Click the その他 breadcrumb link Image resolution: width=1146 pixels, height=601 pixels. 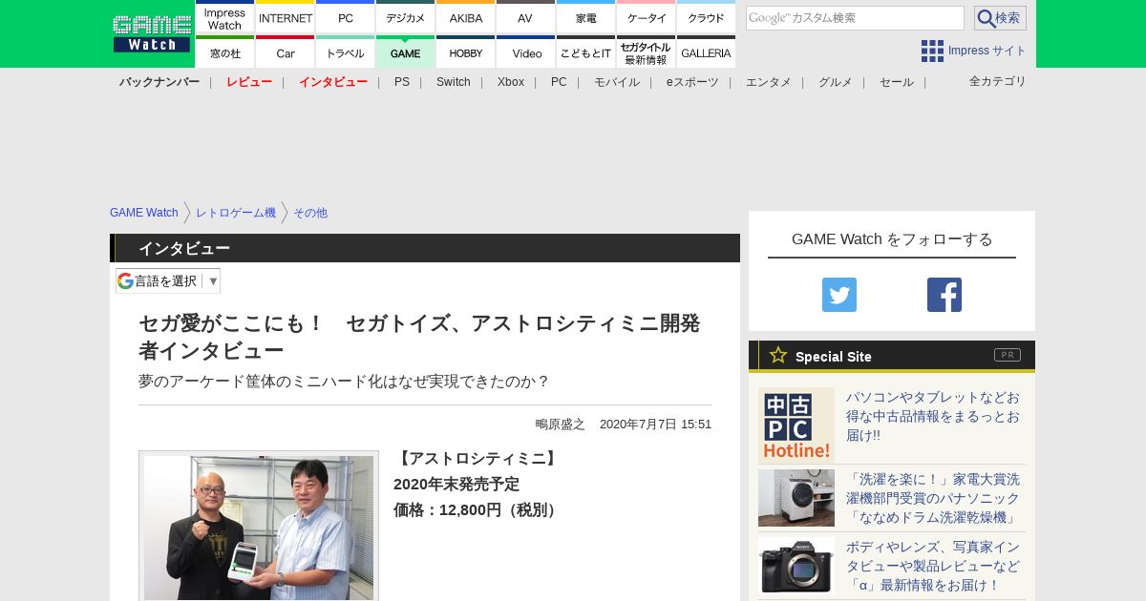pyautogui.click(x=310, y=213)
